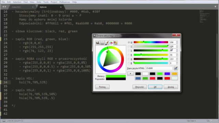Image resolution: width=219 pixels, height=123 pixels.
Task: Open the tab list dropdown arrow
Action: pyautogui.click(x=215, y=6)
